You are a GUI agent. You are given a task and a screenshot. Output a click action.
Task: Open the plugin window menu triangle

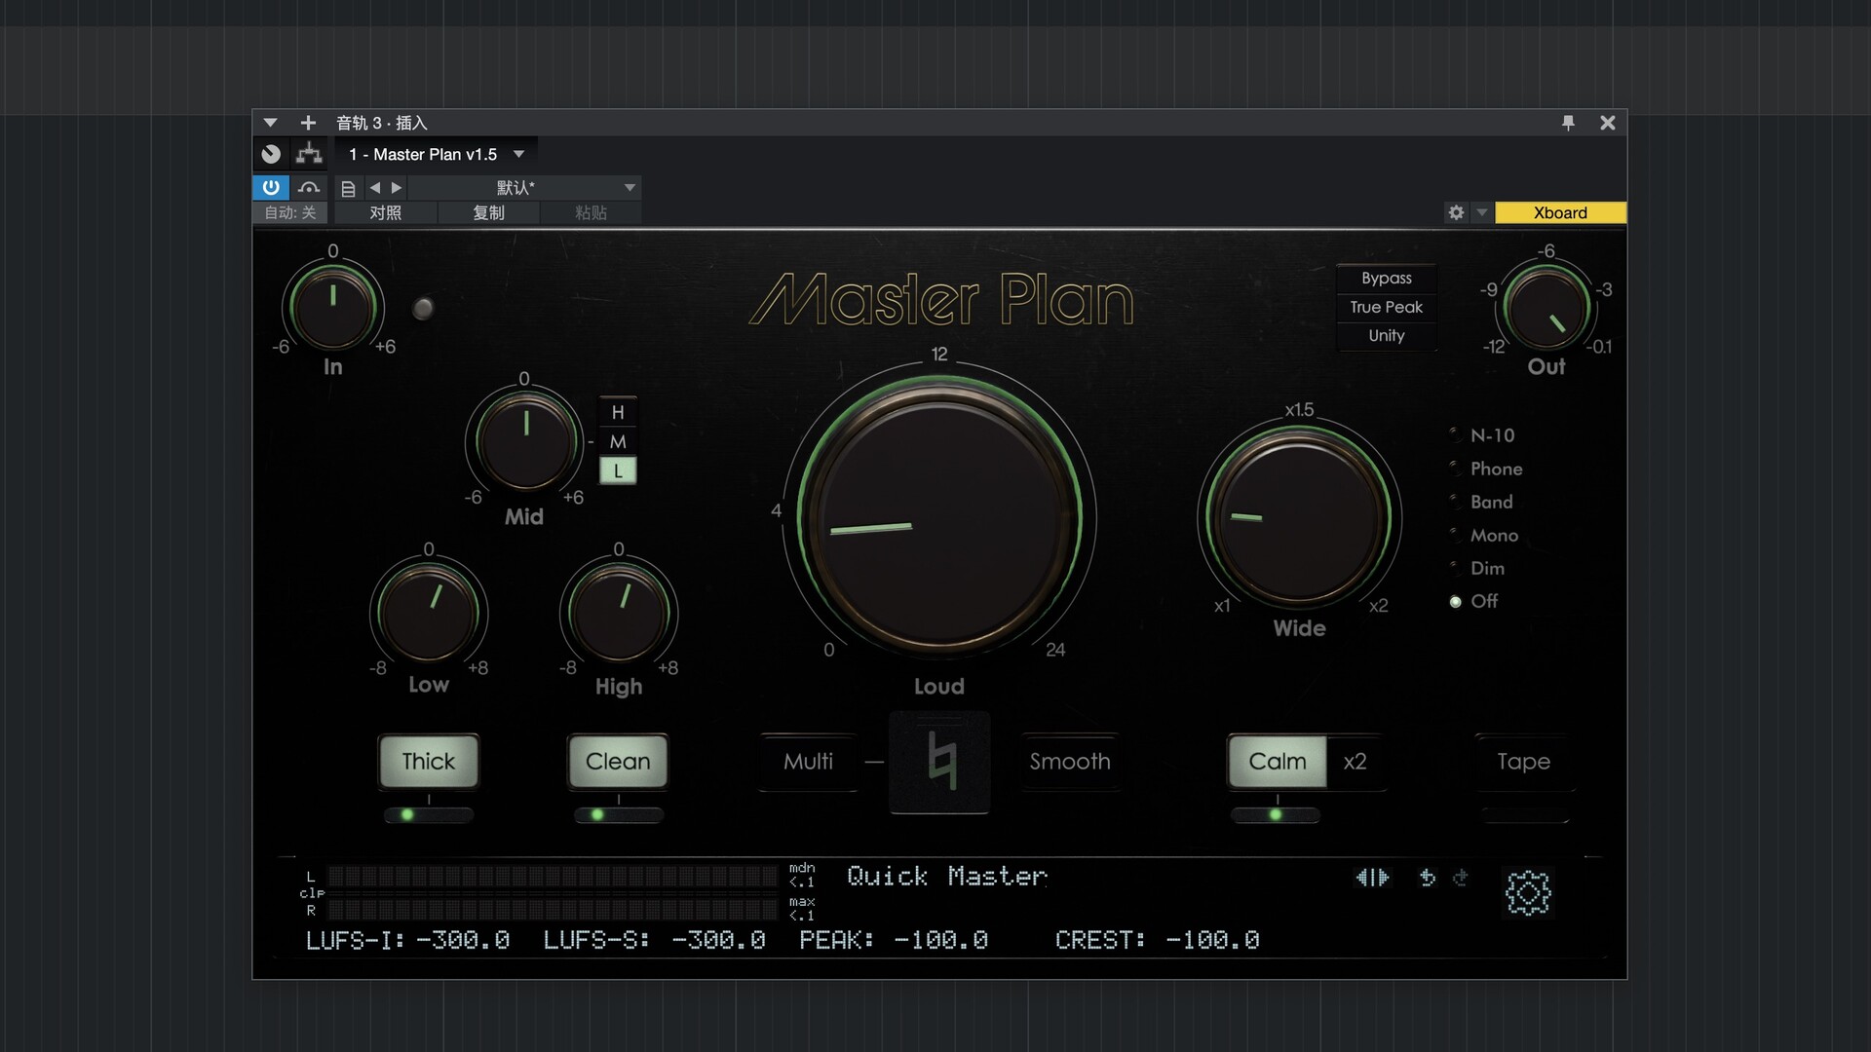pos(270,123)
